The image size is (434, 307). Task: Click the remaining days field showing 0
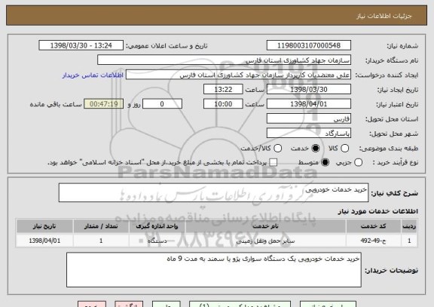(x=162, y=104)
